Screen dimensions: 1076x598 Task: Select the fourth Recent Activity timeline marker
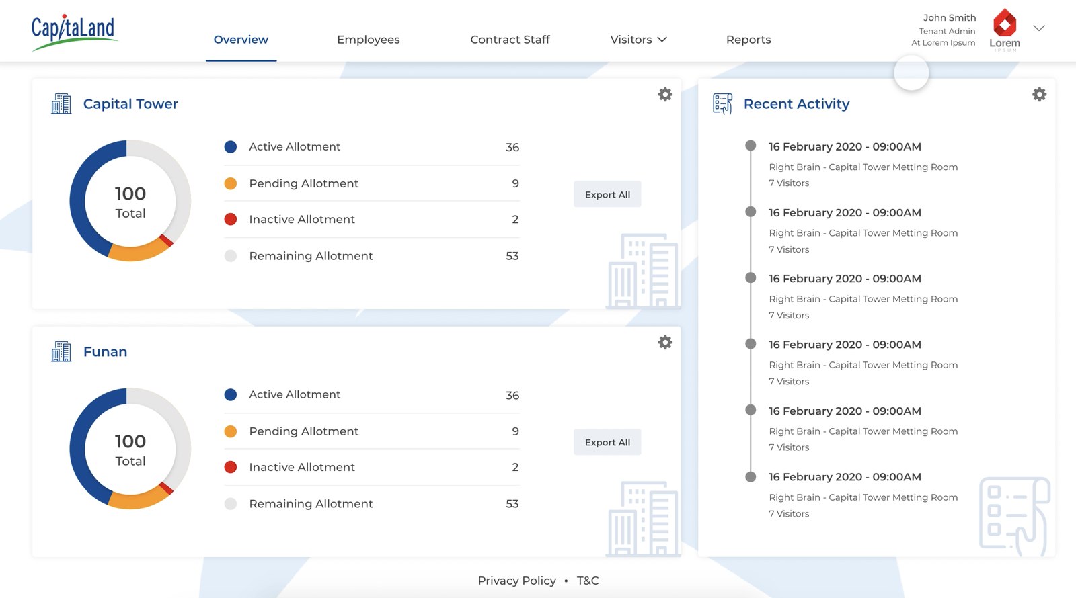pos(751,344)
